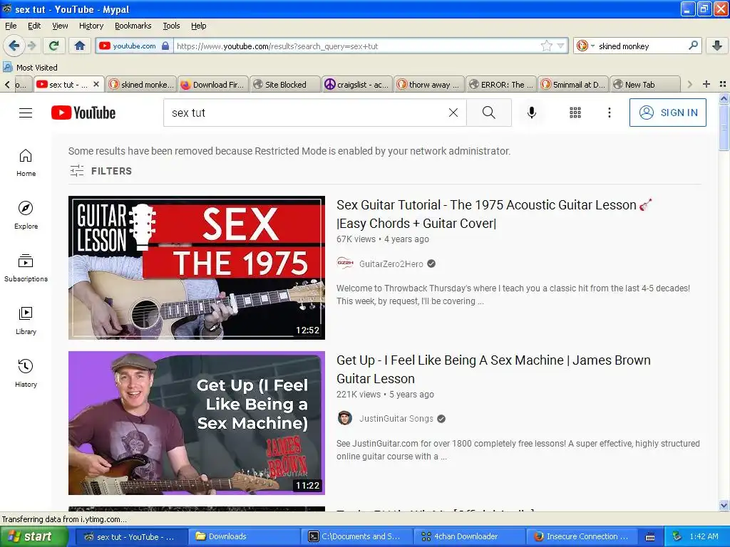Open the 'Sex Guitar Tutorial - The 1975' title link

(494, 214)
